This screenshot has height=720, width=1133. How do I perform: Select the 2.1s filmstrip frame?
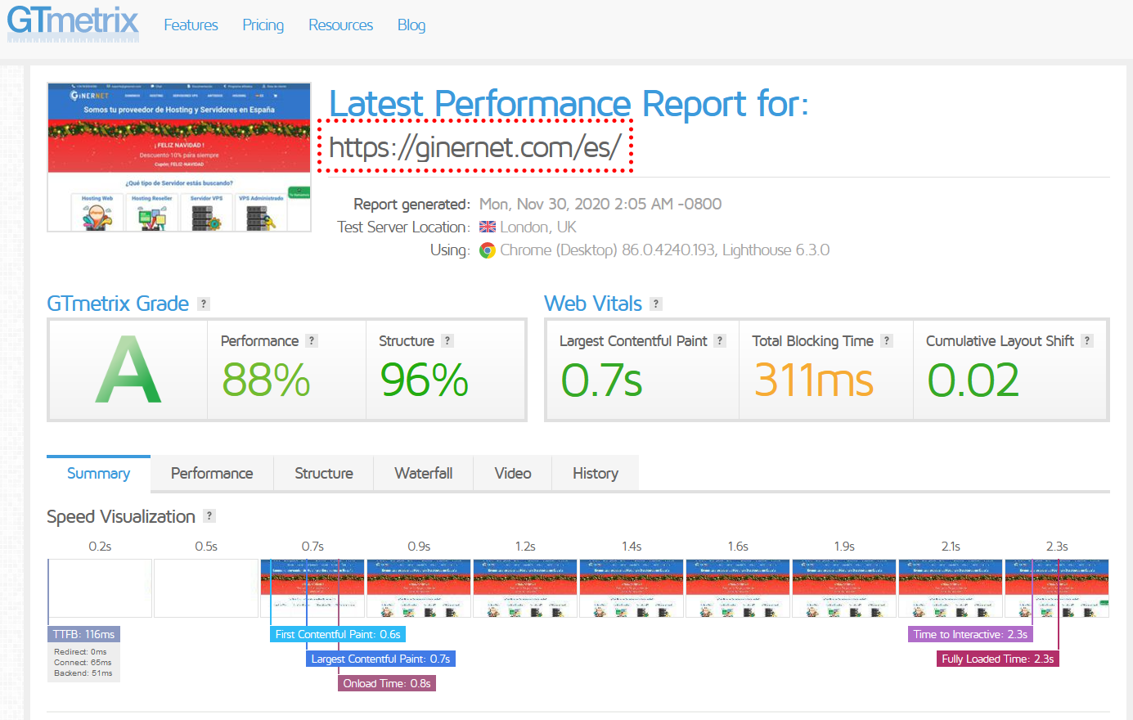click(951, 588)
